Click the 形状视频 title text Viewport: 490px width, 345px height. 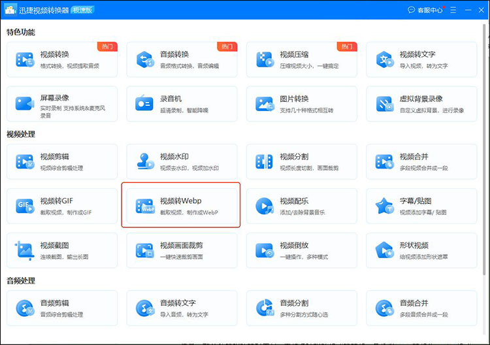coord(414,246)
